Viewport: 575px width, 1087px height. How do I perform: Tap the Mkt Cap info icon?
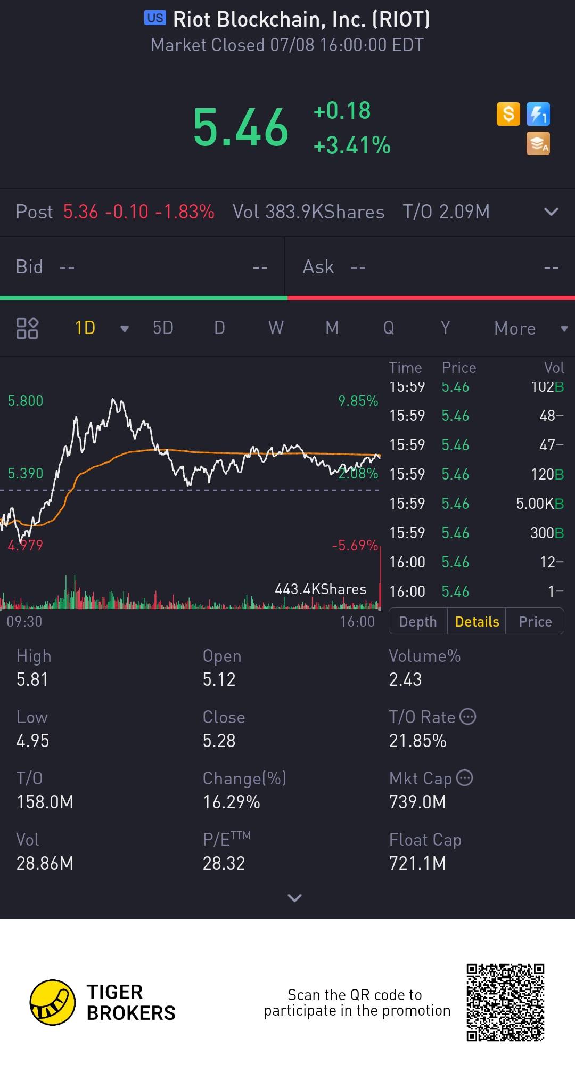464,778
